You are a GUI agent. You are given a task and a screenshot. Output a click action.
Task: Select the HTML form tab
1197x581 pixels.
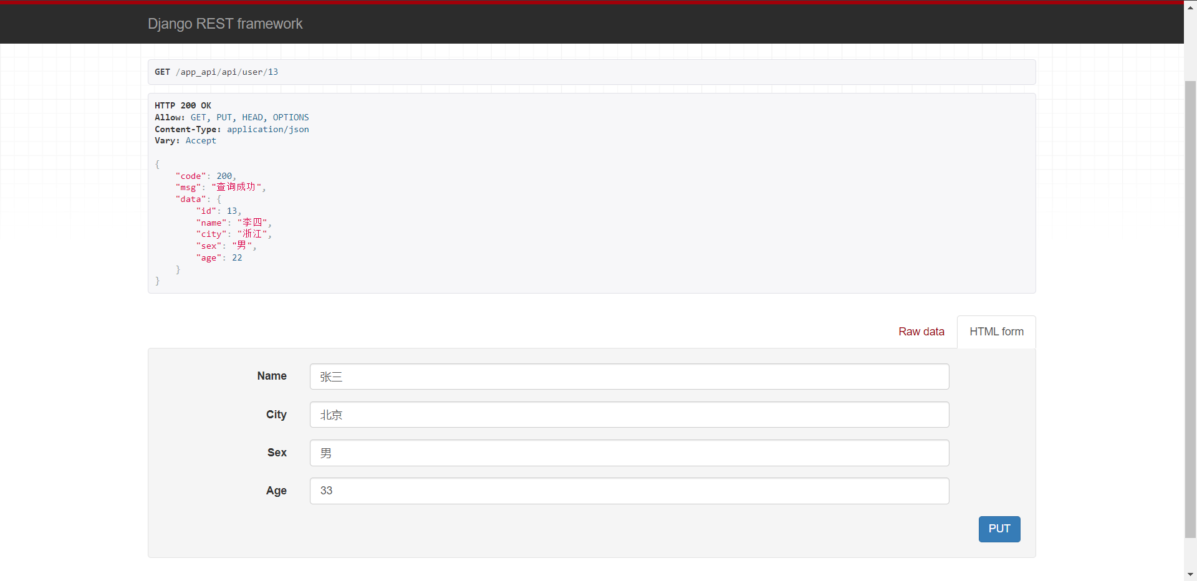tap(996, 332)
